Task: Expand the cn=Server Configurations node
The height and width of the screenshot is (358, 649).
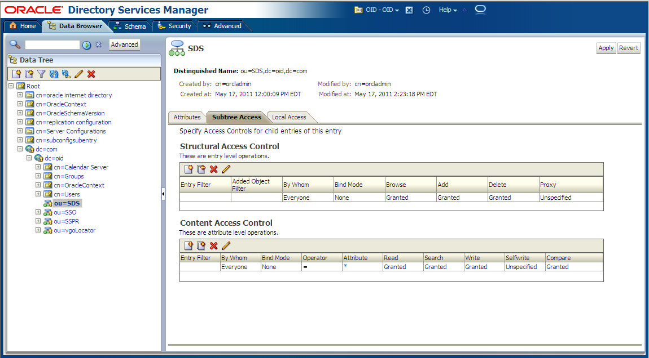Action: tap(20, 131)
